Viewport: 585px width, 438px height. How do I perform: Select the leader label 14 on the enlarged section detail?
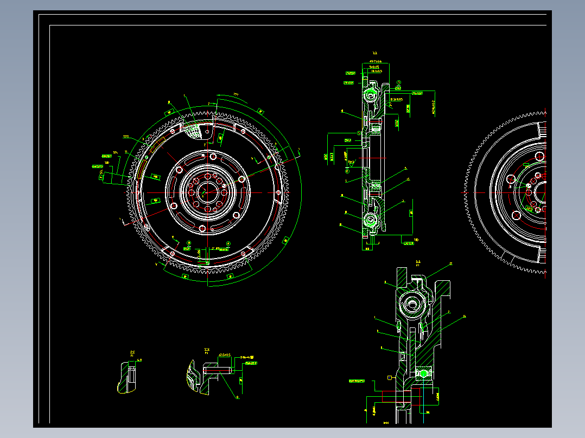pyautogui.click(x=464, y=317)
